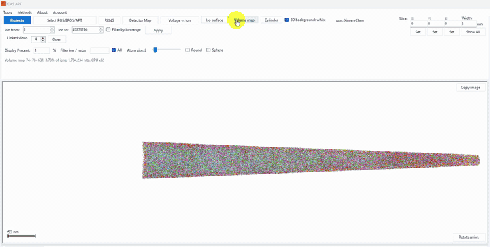Open the Account menu
The width and height of the screenshot is (490, 247).
click(x=60, y=12)
